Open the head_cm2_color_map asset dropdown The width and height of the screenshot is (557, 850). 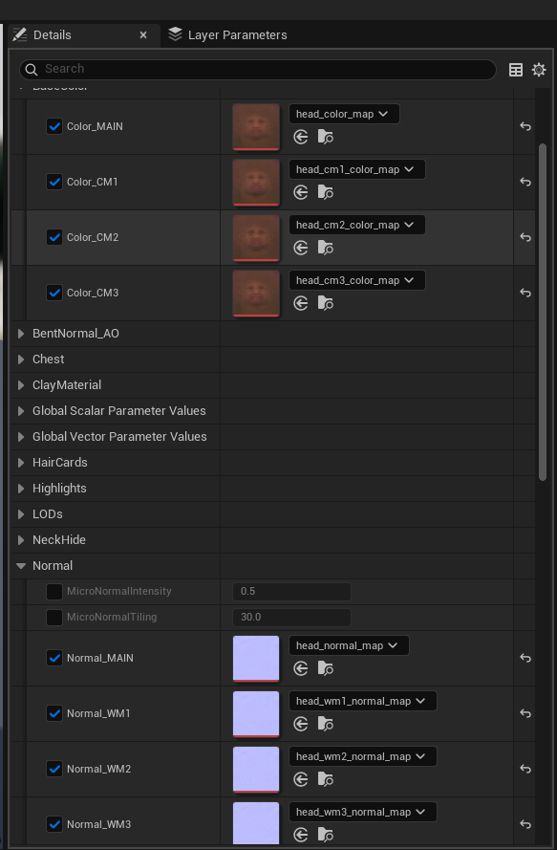(357, 225)
